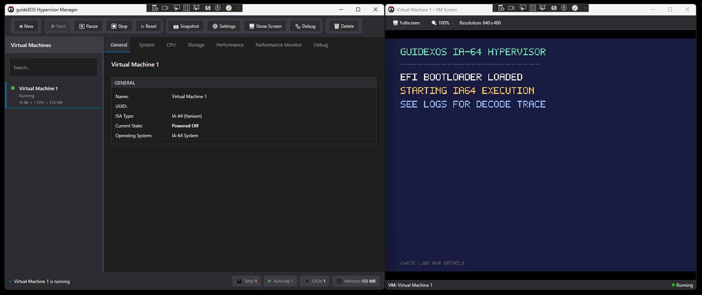The height and width of the screenshot is (295, 702).
Task: Open the Storage tab
Action: [196, 45]
